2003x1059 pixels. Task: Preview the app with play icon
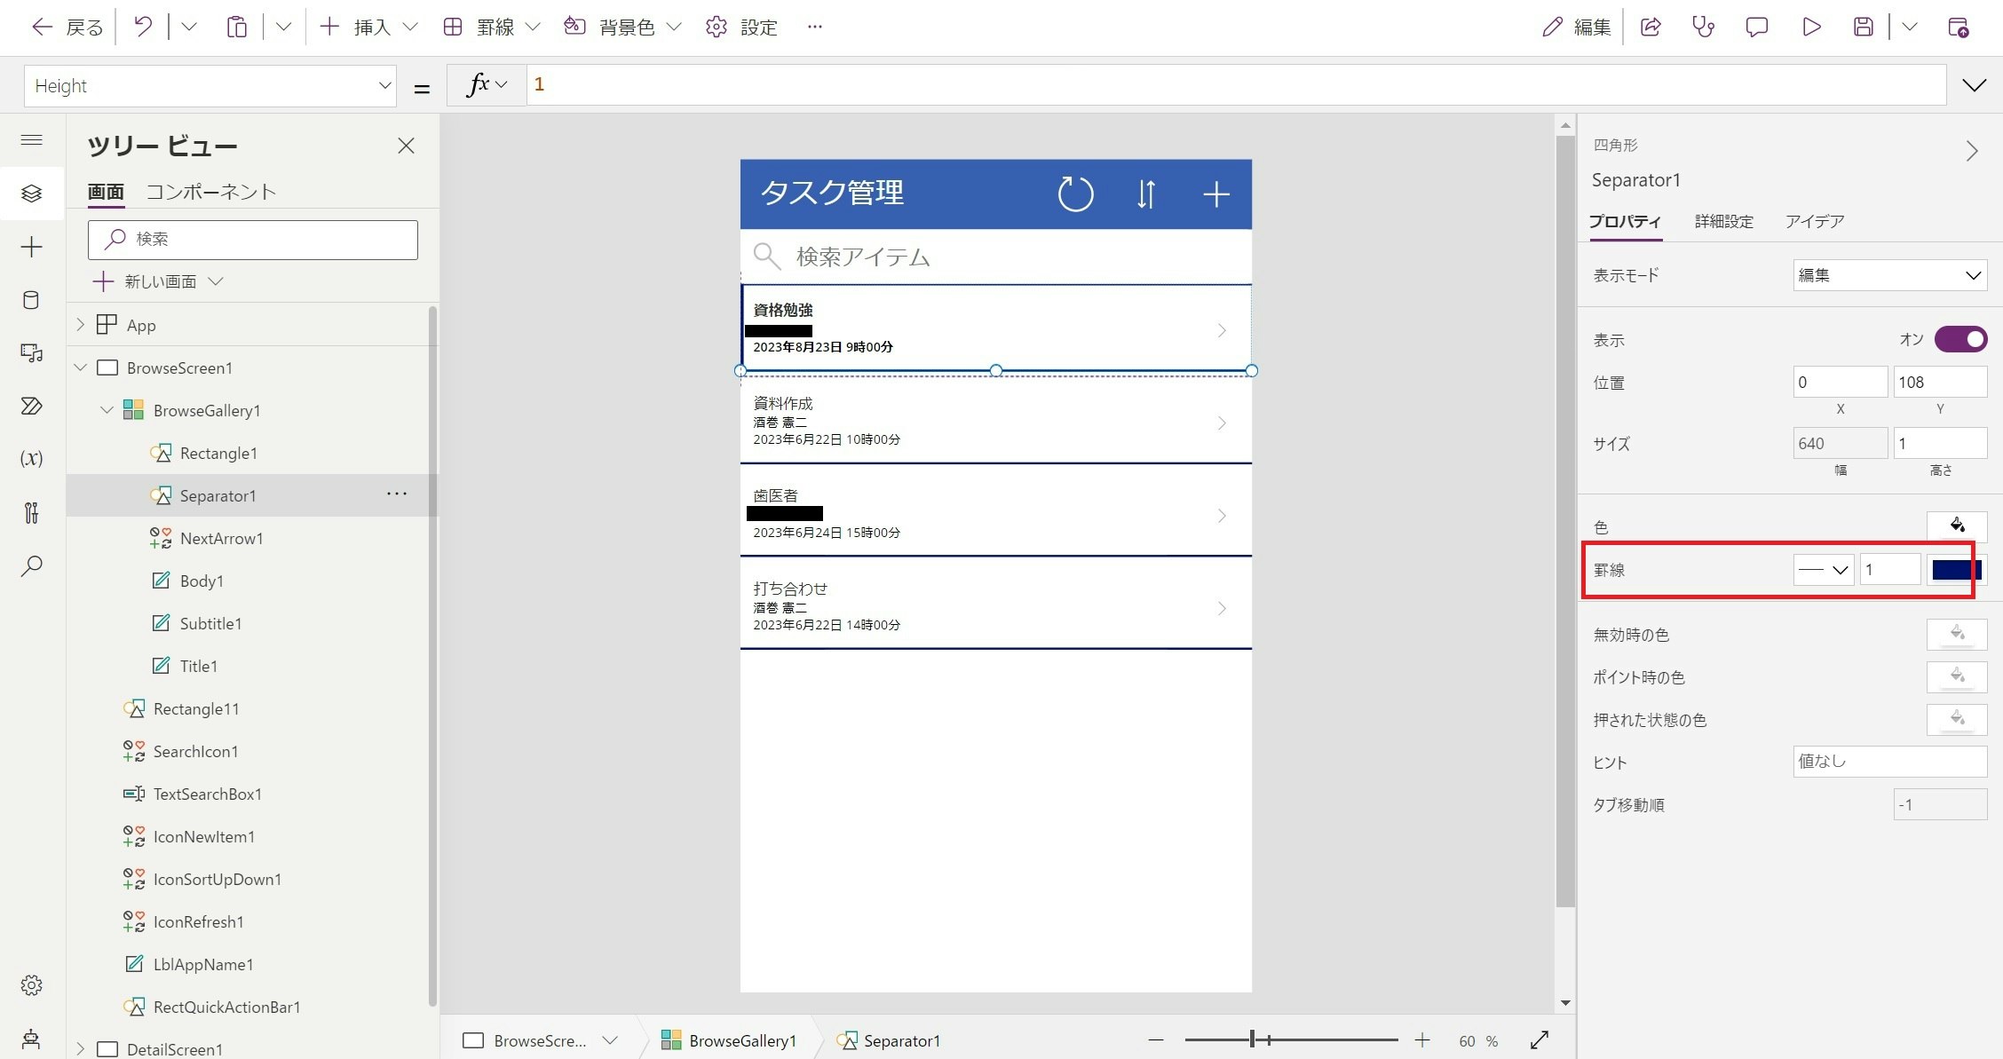click(x=1811, y=27)
